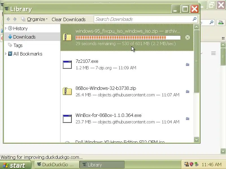The width and height of the screenshot is (226, 169).
Task: Click the 11:46 AM taskbar clock
Action: [211, 164]
